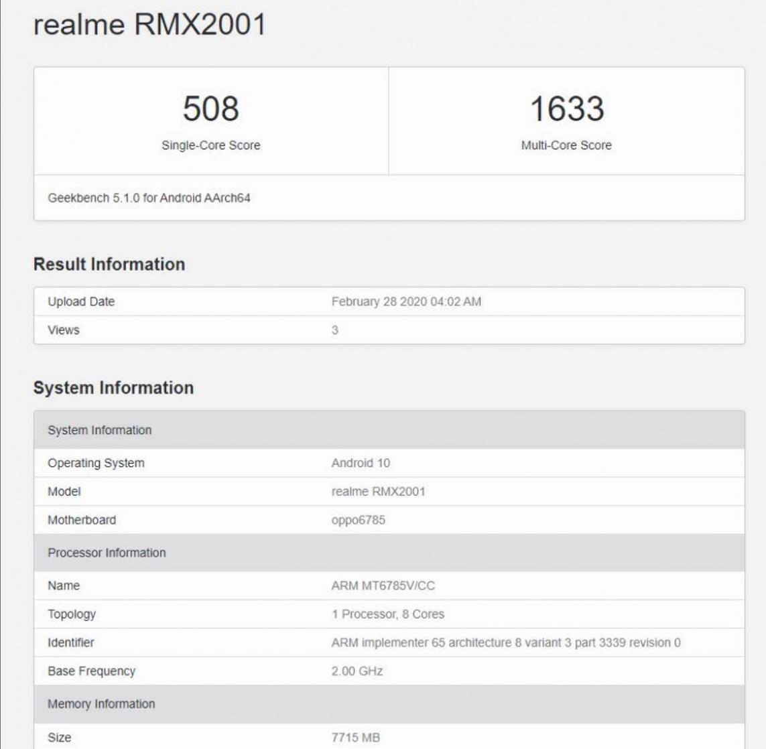
Task: Click the motherboard value oppo6785
Action: click(x=358, y=520)
